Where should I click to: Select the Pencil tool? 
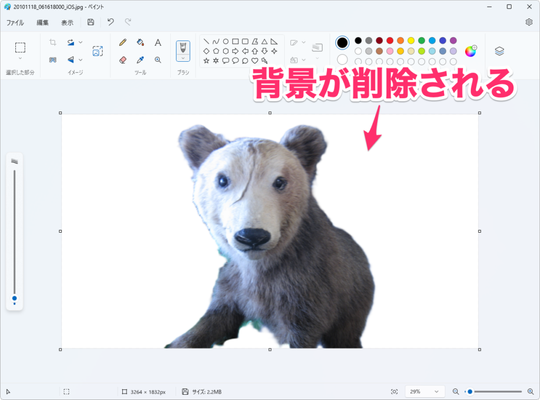click(x=123, y=42)
